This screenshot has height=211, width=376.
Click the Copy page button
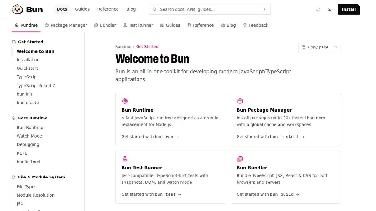tap(315, 47)
